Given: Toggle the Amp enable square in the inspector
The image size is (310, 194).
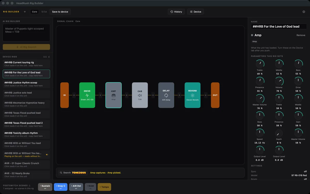Looking at the screenshot, I should 252,35.
